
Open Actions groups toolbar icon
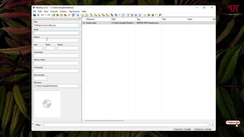(112, 15)
